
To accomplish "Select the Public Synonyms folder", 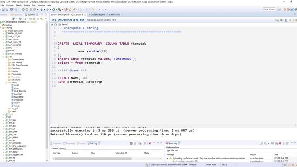I will coord(15,31).
